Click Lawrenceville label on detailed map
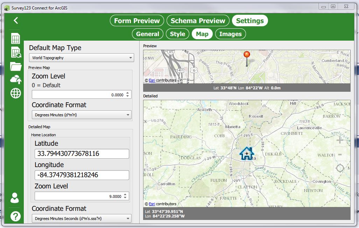 pos(309,128)
